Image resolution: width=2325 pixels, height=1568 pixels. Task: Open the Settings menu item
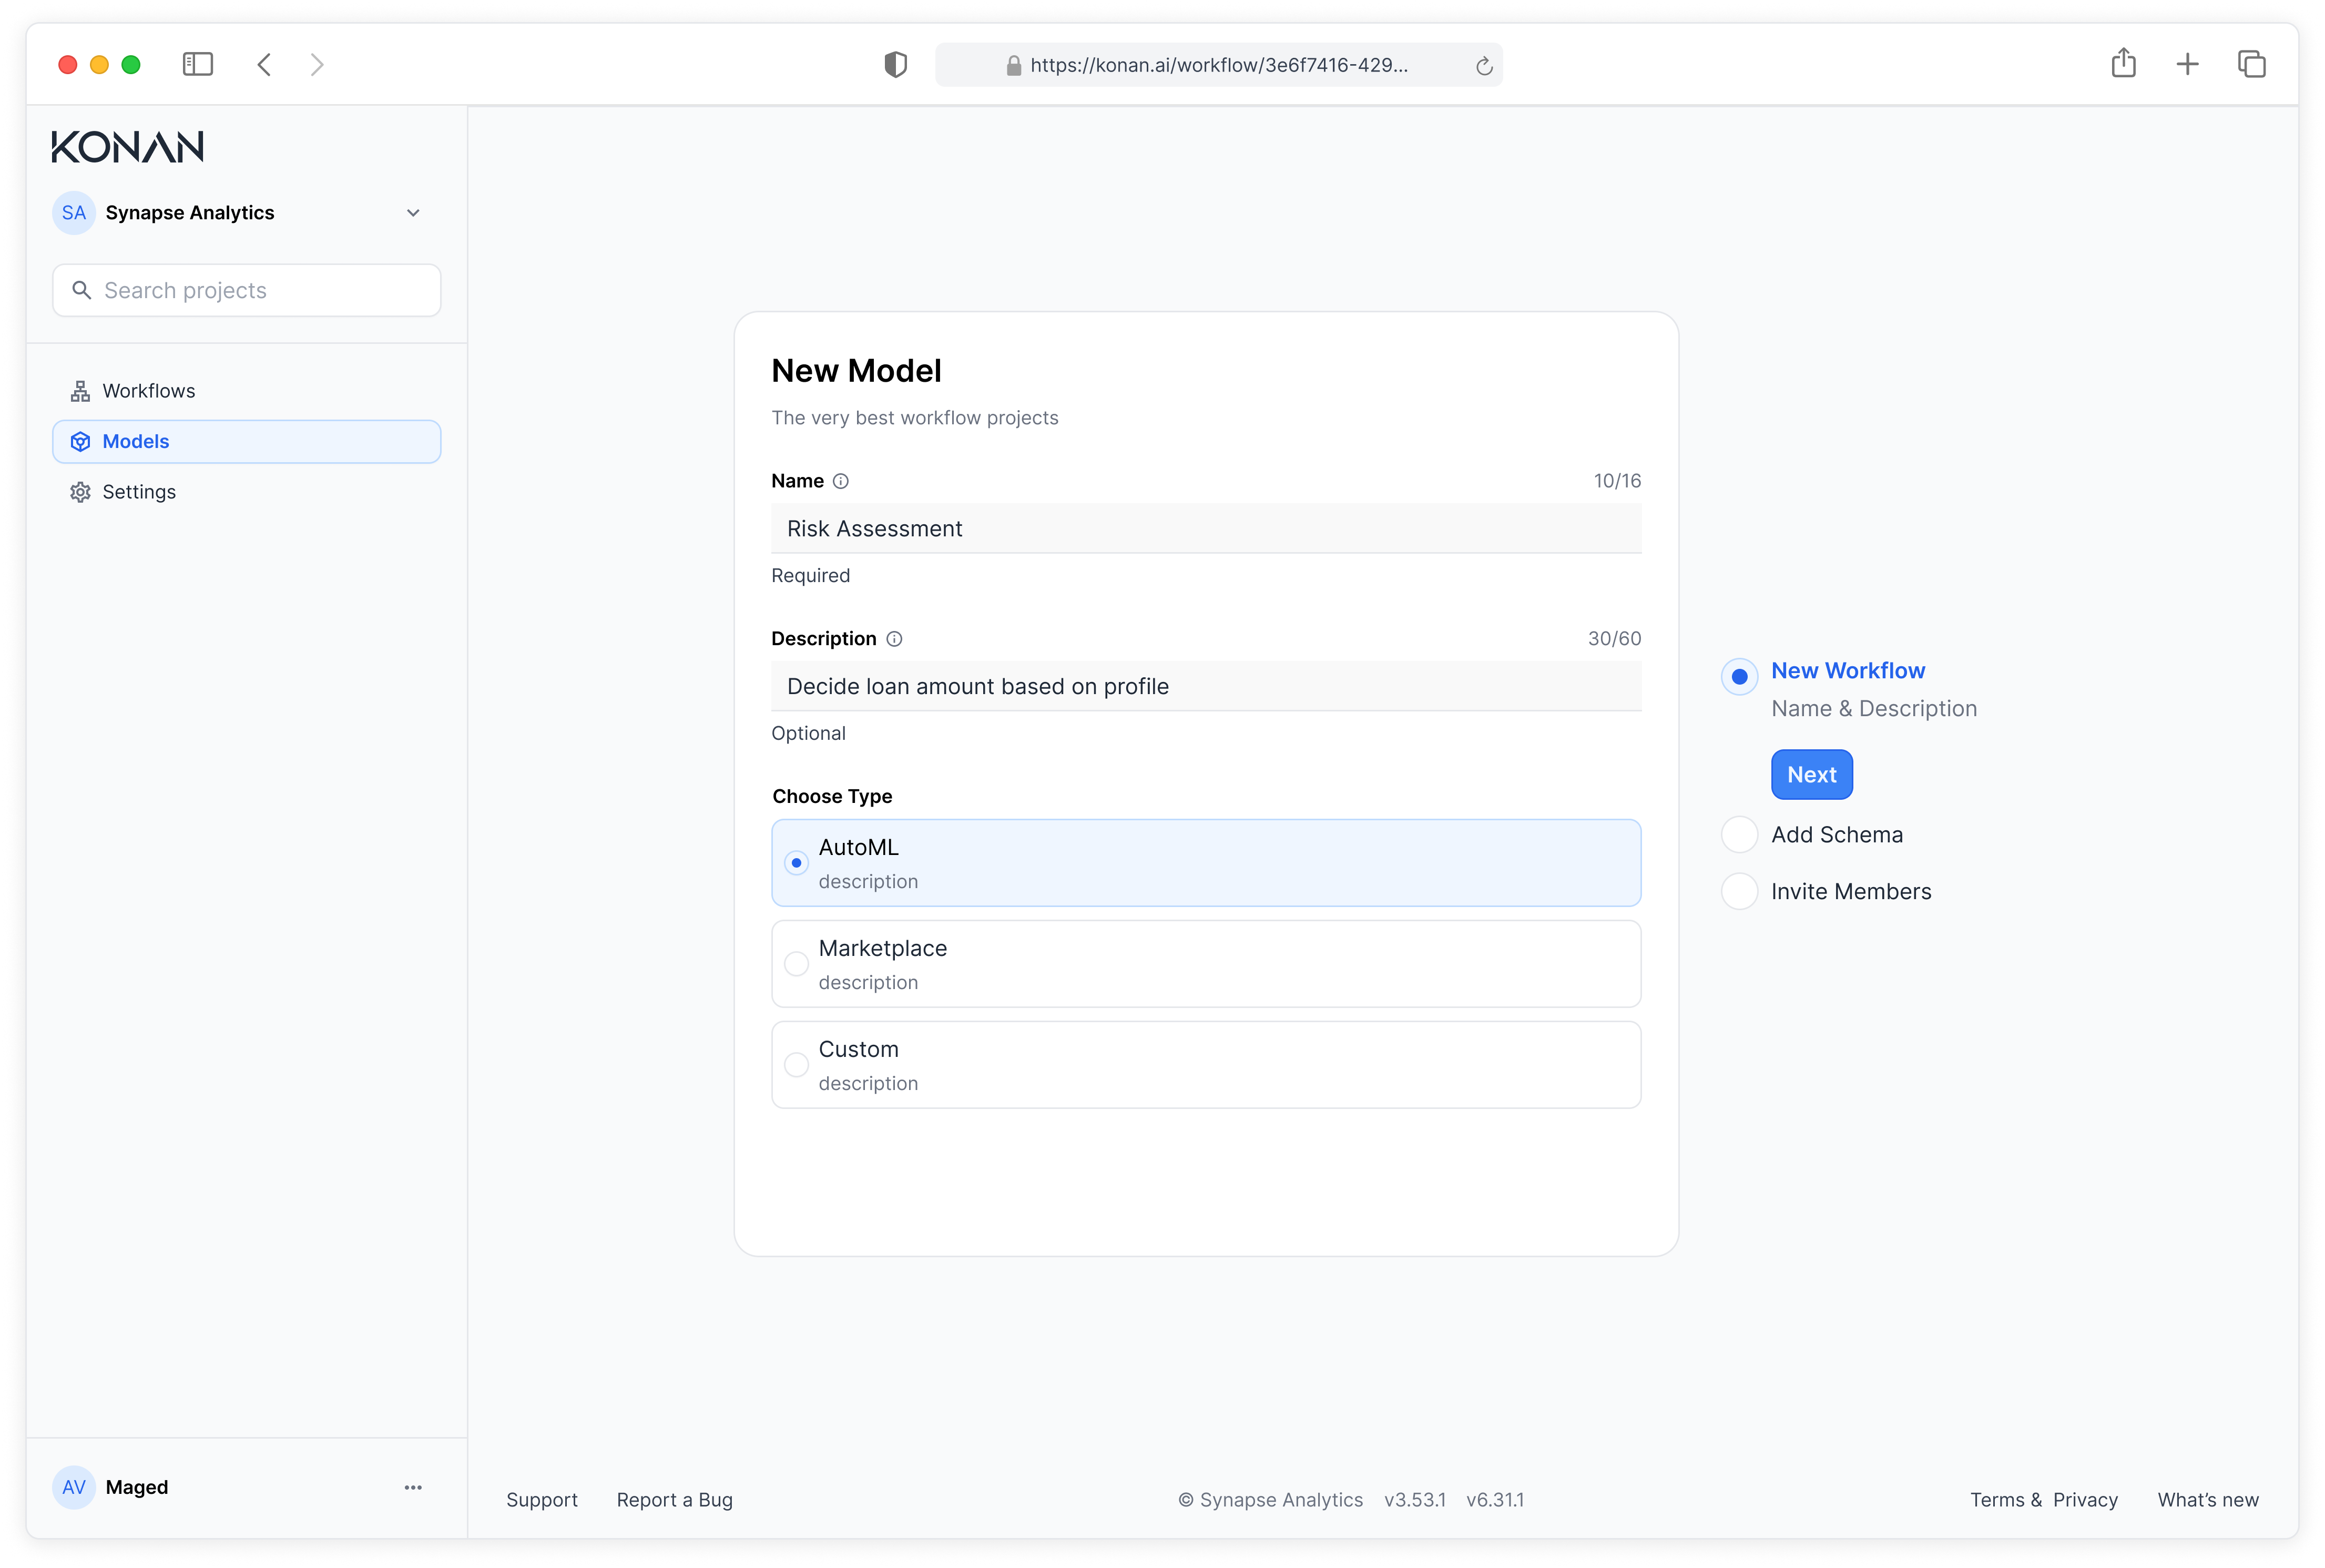[246, 492]
